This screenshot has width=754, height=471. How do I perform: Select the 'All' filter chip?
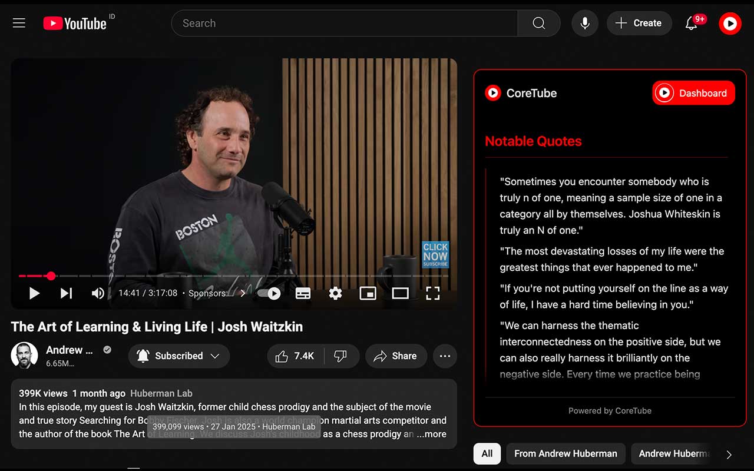(487, 453)
